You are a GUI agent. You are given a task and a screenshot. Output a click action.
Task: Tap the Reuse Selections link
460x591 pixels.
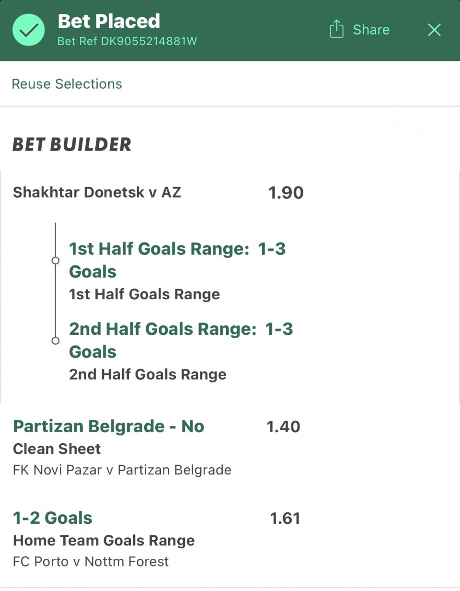pyautogui.click(x=67, y=84)
